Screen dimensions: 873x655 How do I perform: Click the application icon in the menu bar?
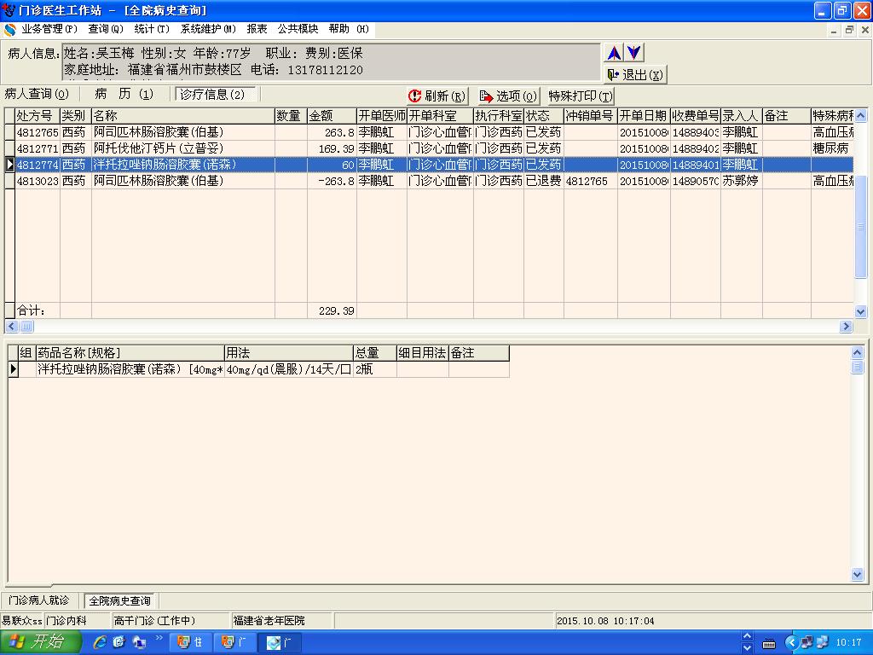tap(9, 29)
